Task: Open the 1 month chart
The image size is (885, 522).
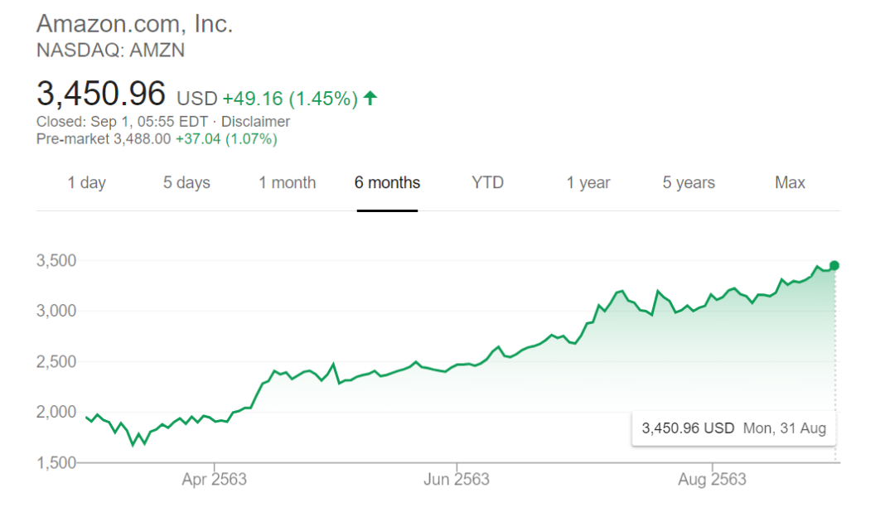Action: [x=287, y=182]
